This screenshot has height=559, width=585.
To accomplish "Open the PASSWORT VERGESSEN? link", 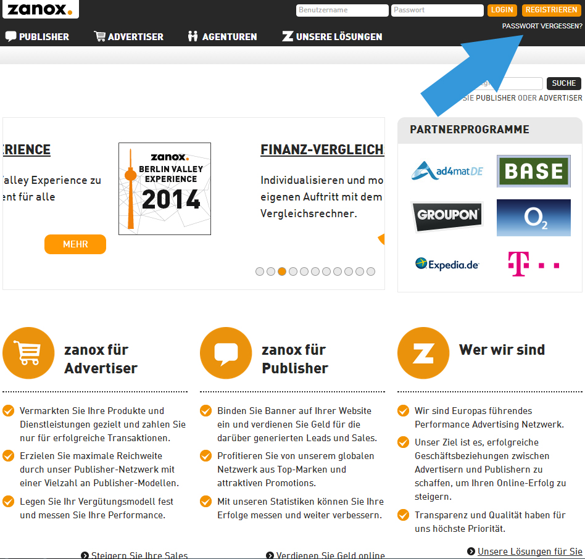I will [x=542, y=26].
